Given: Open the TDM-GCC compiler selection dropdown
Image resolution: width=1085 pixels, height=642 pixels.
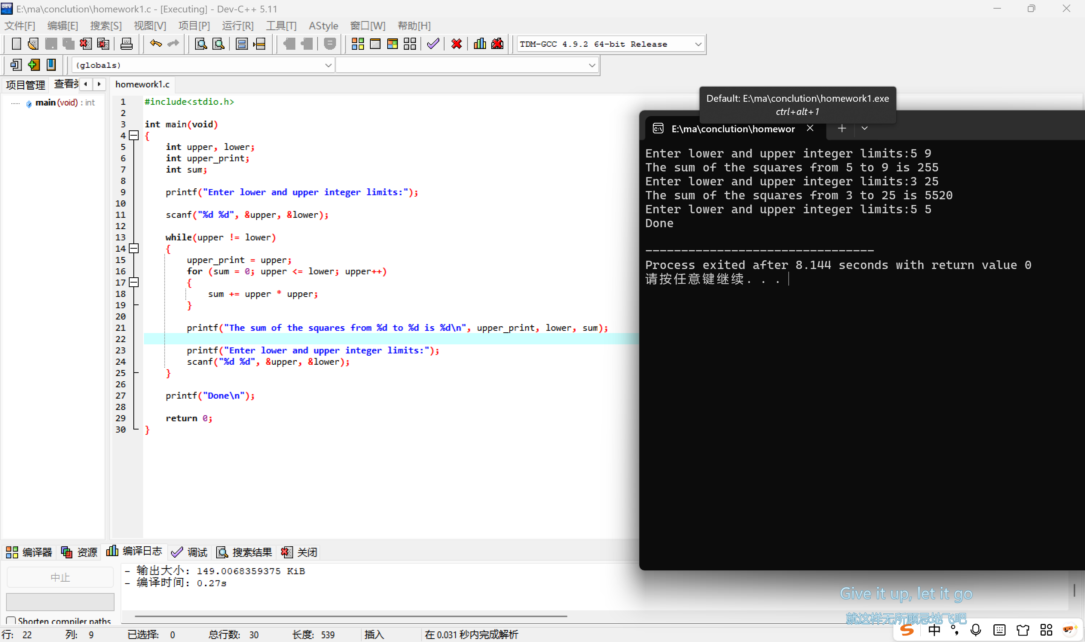Looking at the screenshot, I should [698, 44].
